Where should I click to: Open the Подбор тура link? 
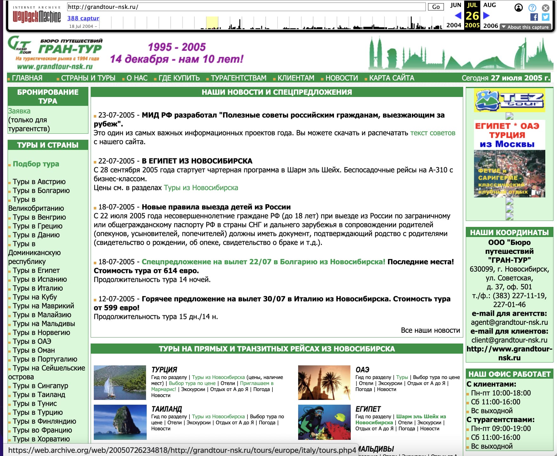(36, 164)
